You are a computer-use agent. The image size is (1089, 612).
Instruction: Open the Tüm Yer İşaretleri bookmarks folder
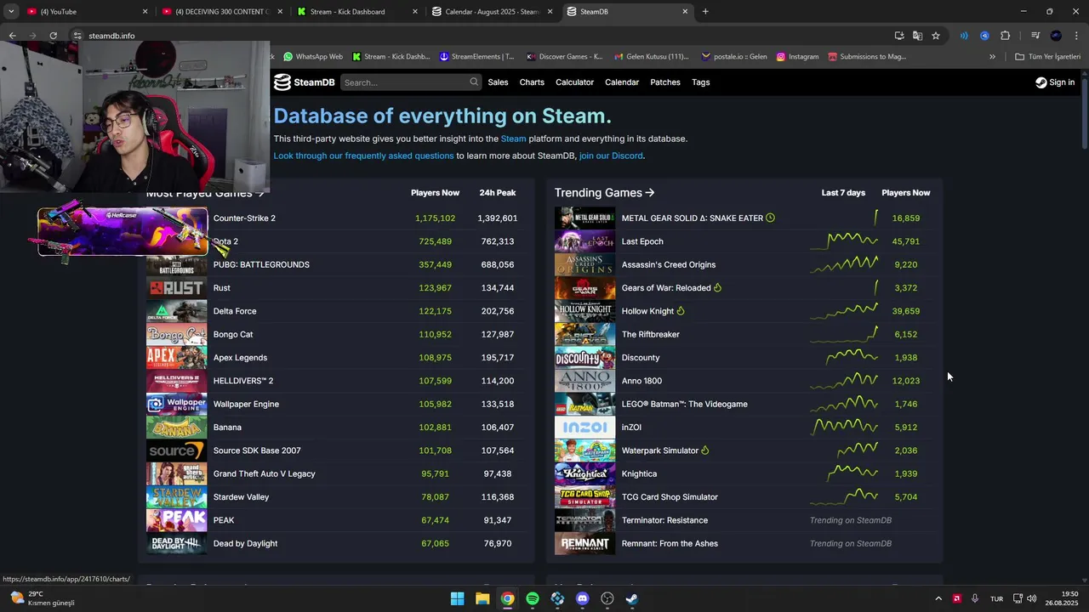click(1047, 57)
